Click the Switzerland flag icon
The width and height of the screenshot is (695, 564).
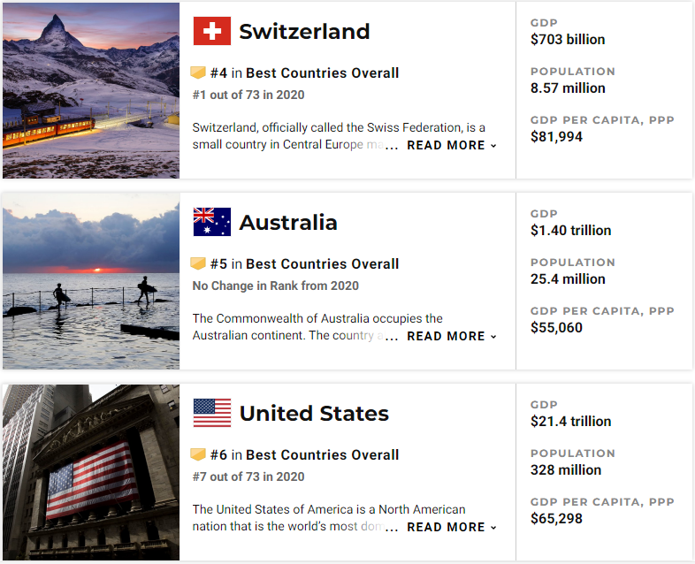click(x=211, y=32)
